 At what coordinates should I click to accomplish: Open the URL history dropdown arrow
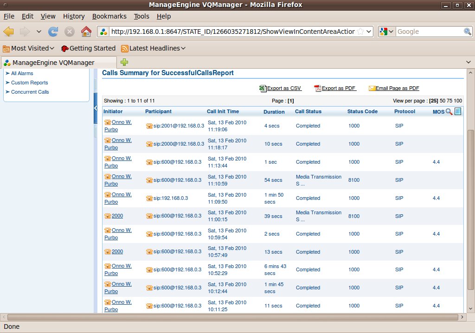369,32
